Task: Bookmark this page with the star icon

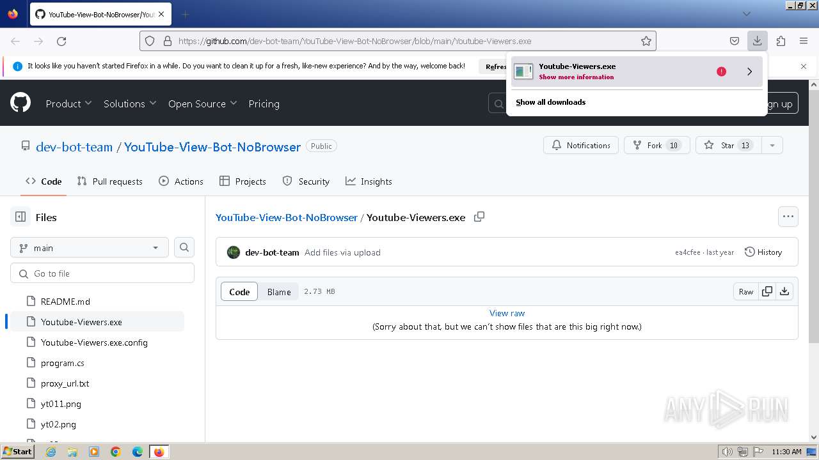Action: [646, 41]
